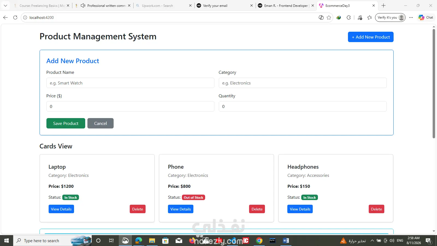Close the Upwork.com - Search tab
The height and width of the screenshot is (246, 437).
tap(190, 5)
